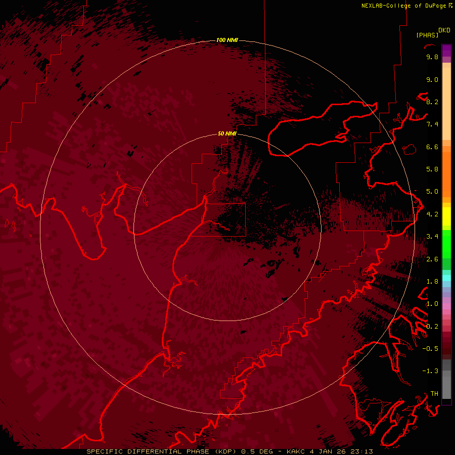Click the 9.8 color scale value
The height and width of the screenshot is (455, 455).
[432, 57]
